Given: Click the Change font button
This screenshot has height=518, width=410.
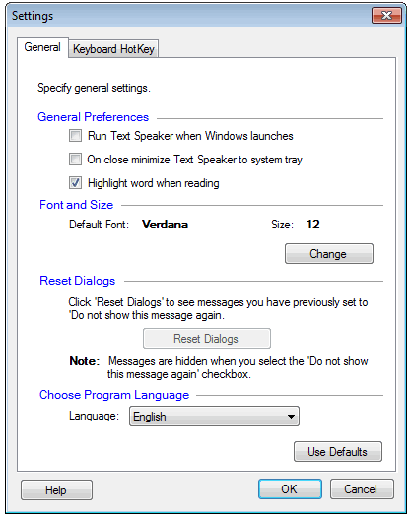Looking at the screenshot, I should (x=329, y=254).
